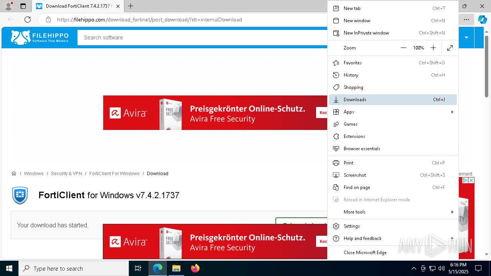Click the AdChoices icon on side ad
This screenshot has height=276, width=491.
[x=465, y=180]
